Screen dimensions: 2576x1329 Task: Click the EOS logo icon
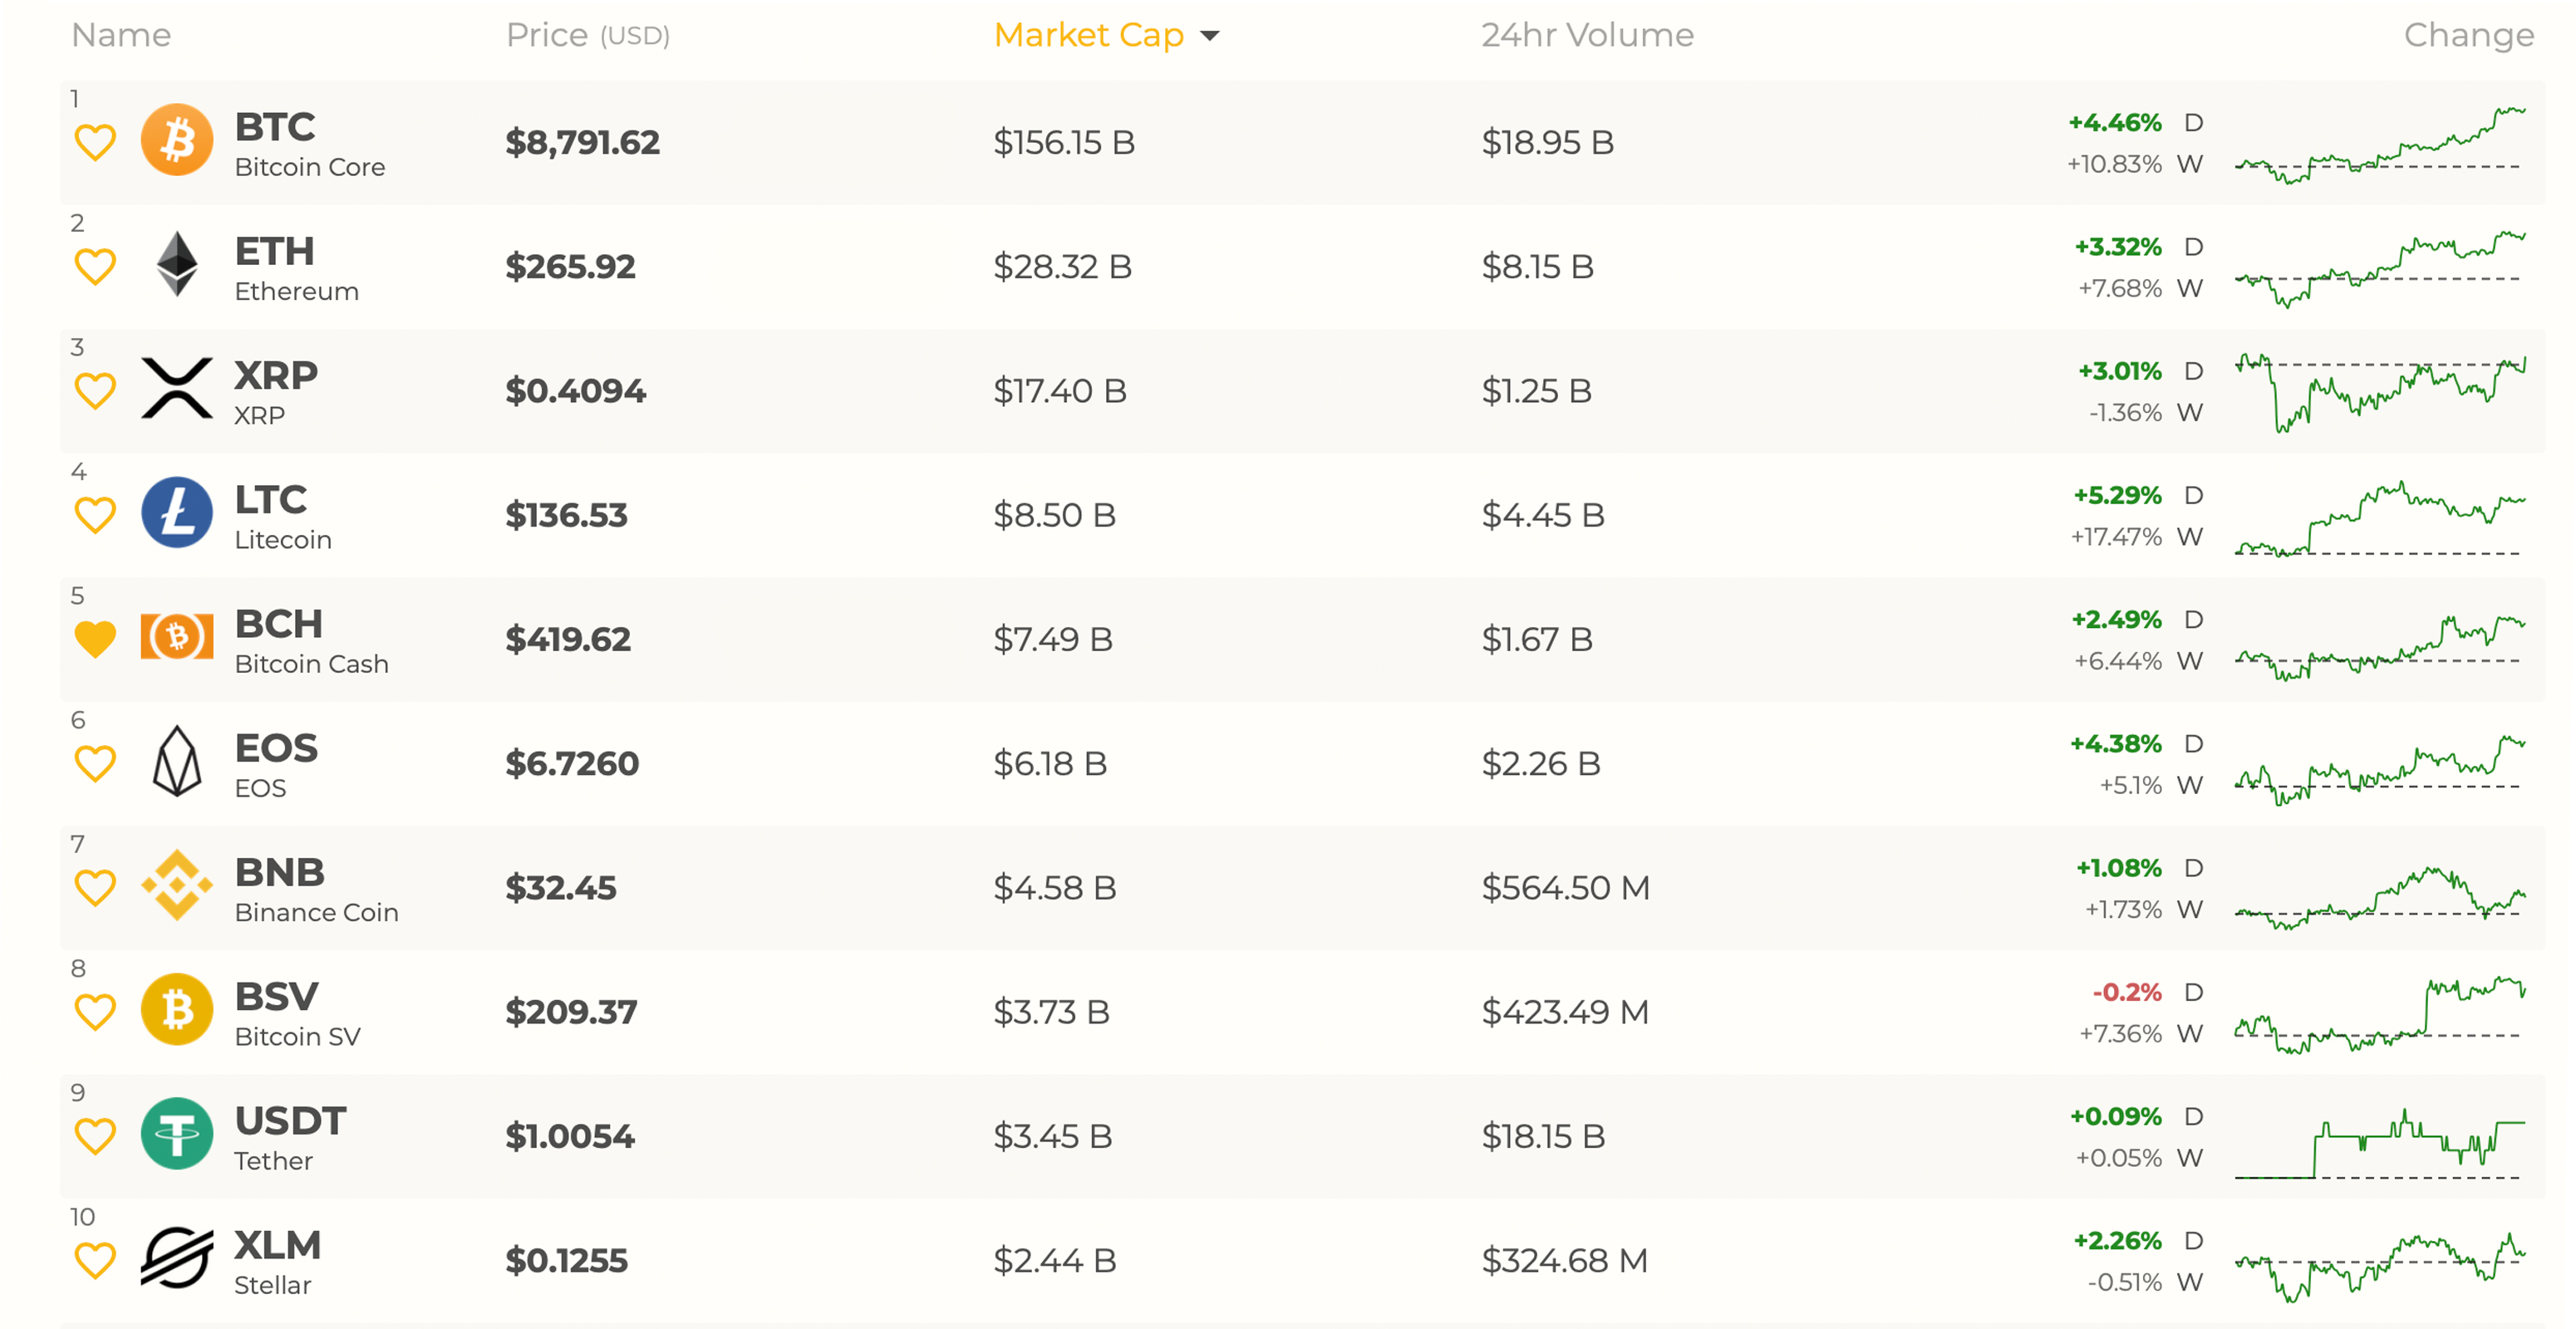click(177, 762)
